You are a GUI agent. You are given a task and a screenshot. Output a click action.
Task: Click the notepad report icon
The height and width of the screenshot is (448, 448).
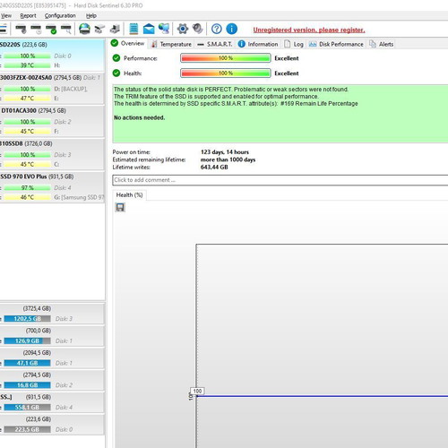(134, 29)
